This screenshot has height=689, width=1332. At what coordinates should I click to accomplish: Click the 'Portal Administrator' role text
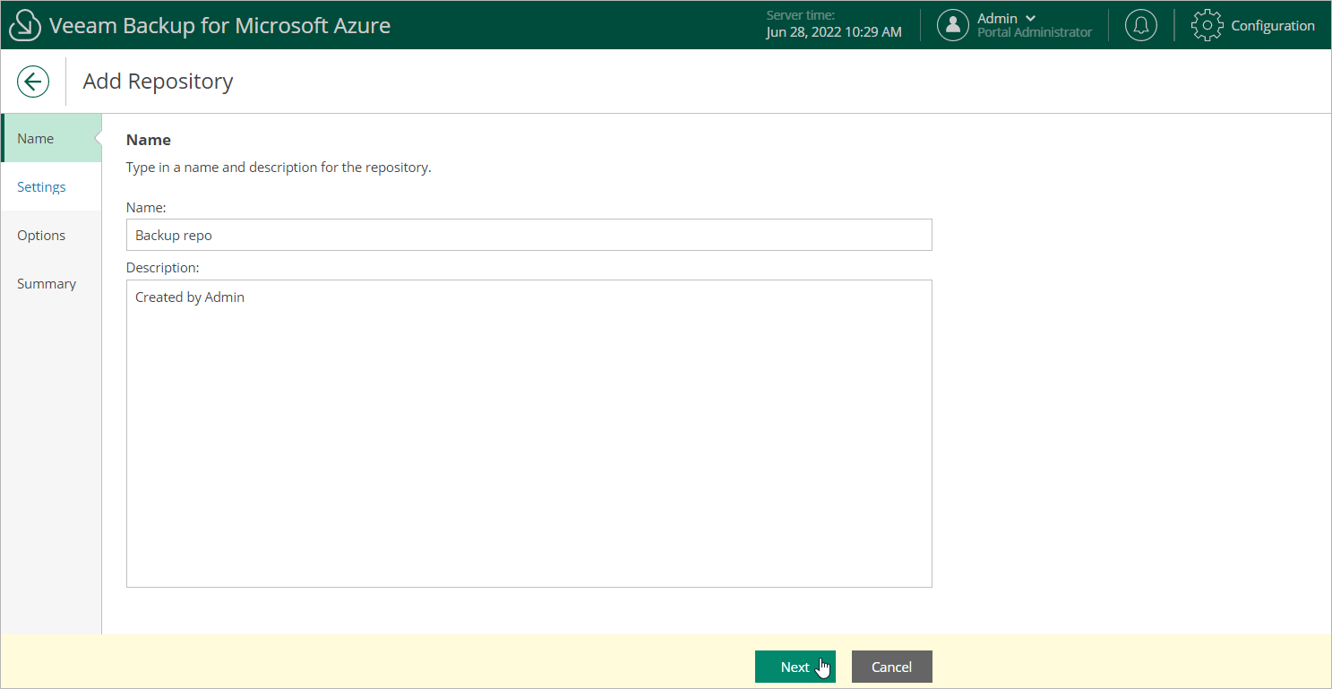[x=1035, y=32]
